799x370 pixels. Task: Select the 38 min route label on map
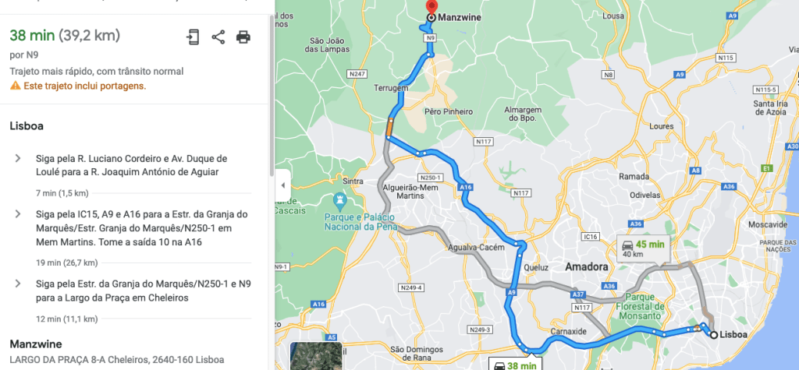[515, 365]
